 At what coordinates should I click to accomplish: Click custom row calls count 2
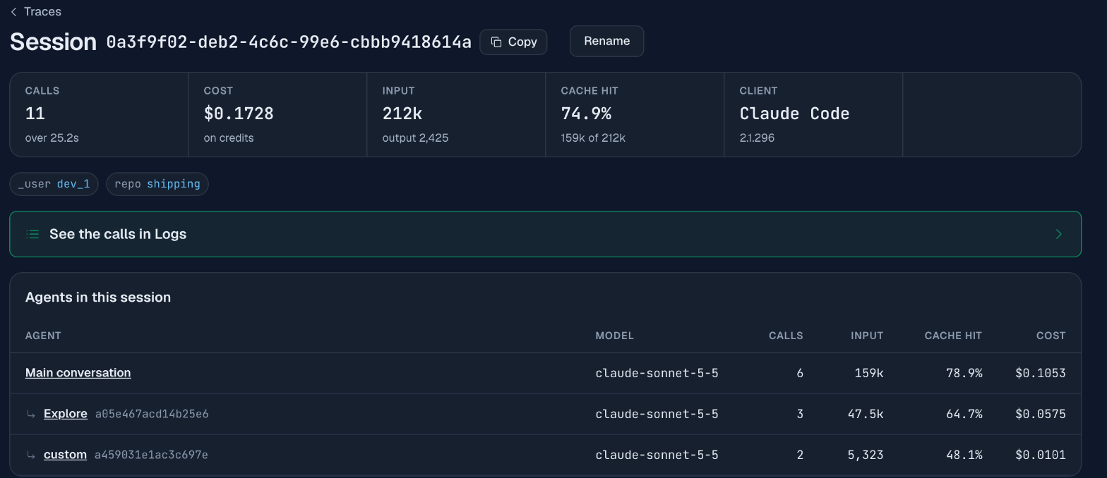800,455
